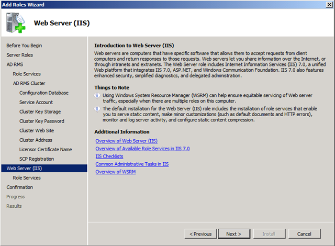Select the AD RMS step
This screenshot has height=246, width=335.
tap(15, 64)
